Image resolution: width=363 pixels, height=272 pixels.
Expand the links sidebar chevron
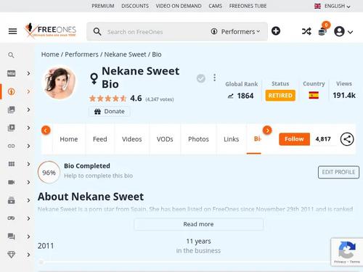click(x=28, y=146)
